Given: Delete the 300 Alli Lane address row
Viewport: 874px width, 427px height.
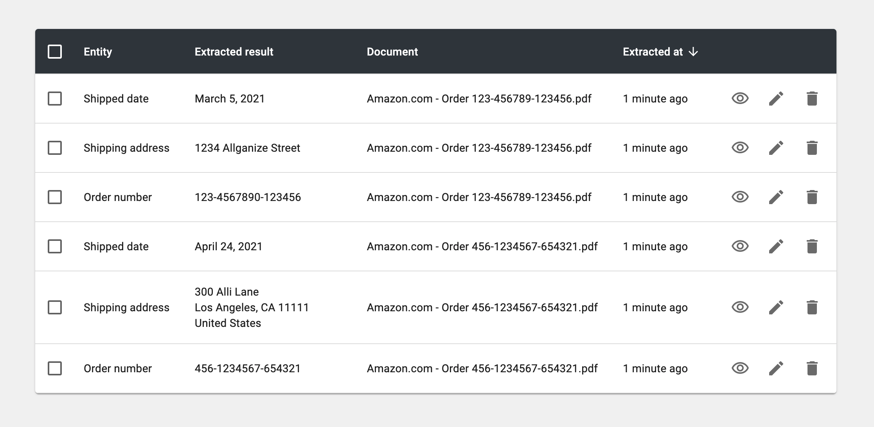Looking at the screenshot, I should tap(812, 307).
